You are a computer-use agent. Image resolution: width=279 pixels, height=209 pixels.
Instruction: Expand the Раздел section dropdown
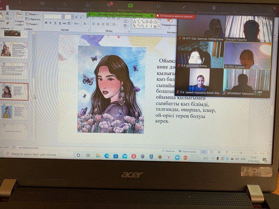(x=32, y=24)
